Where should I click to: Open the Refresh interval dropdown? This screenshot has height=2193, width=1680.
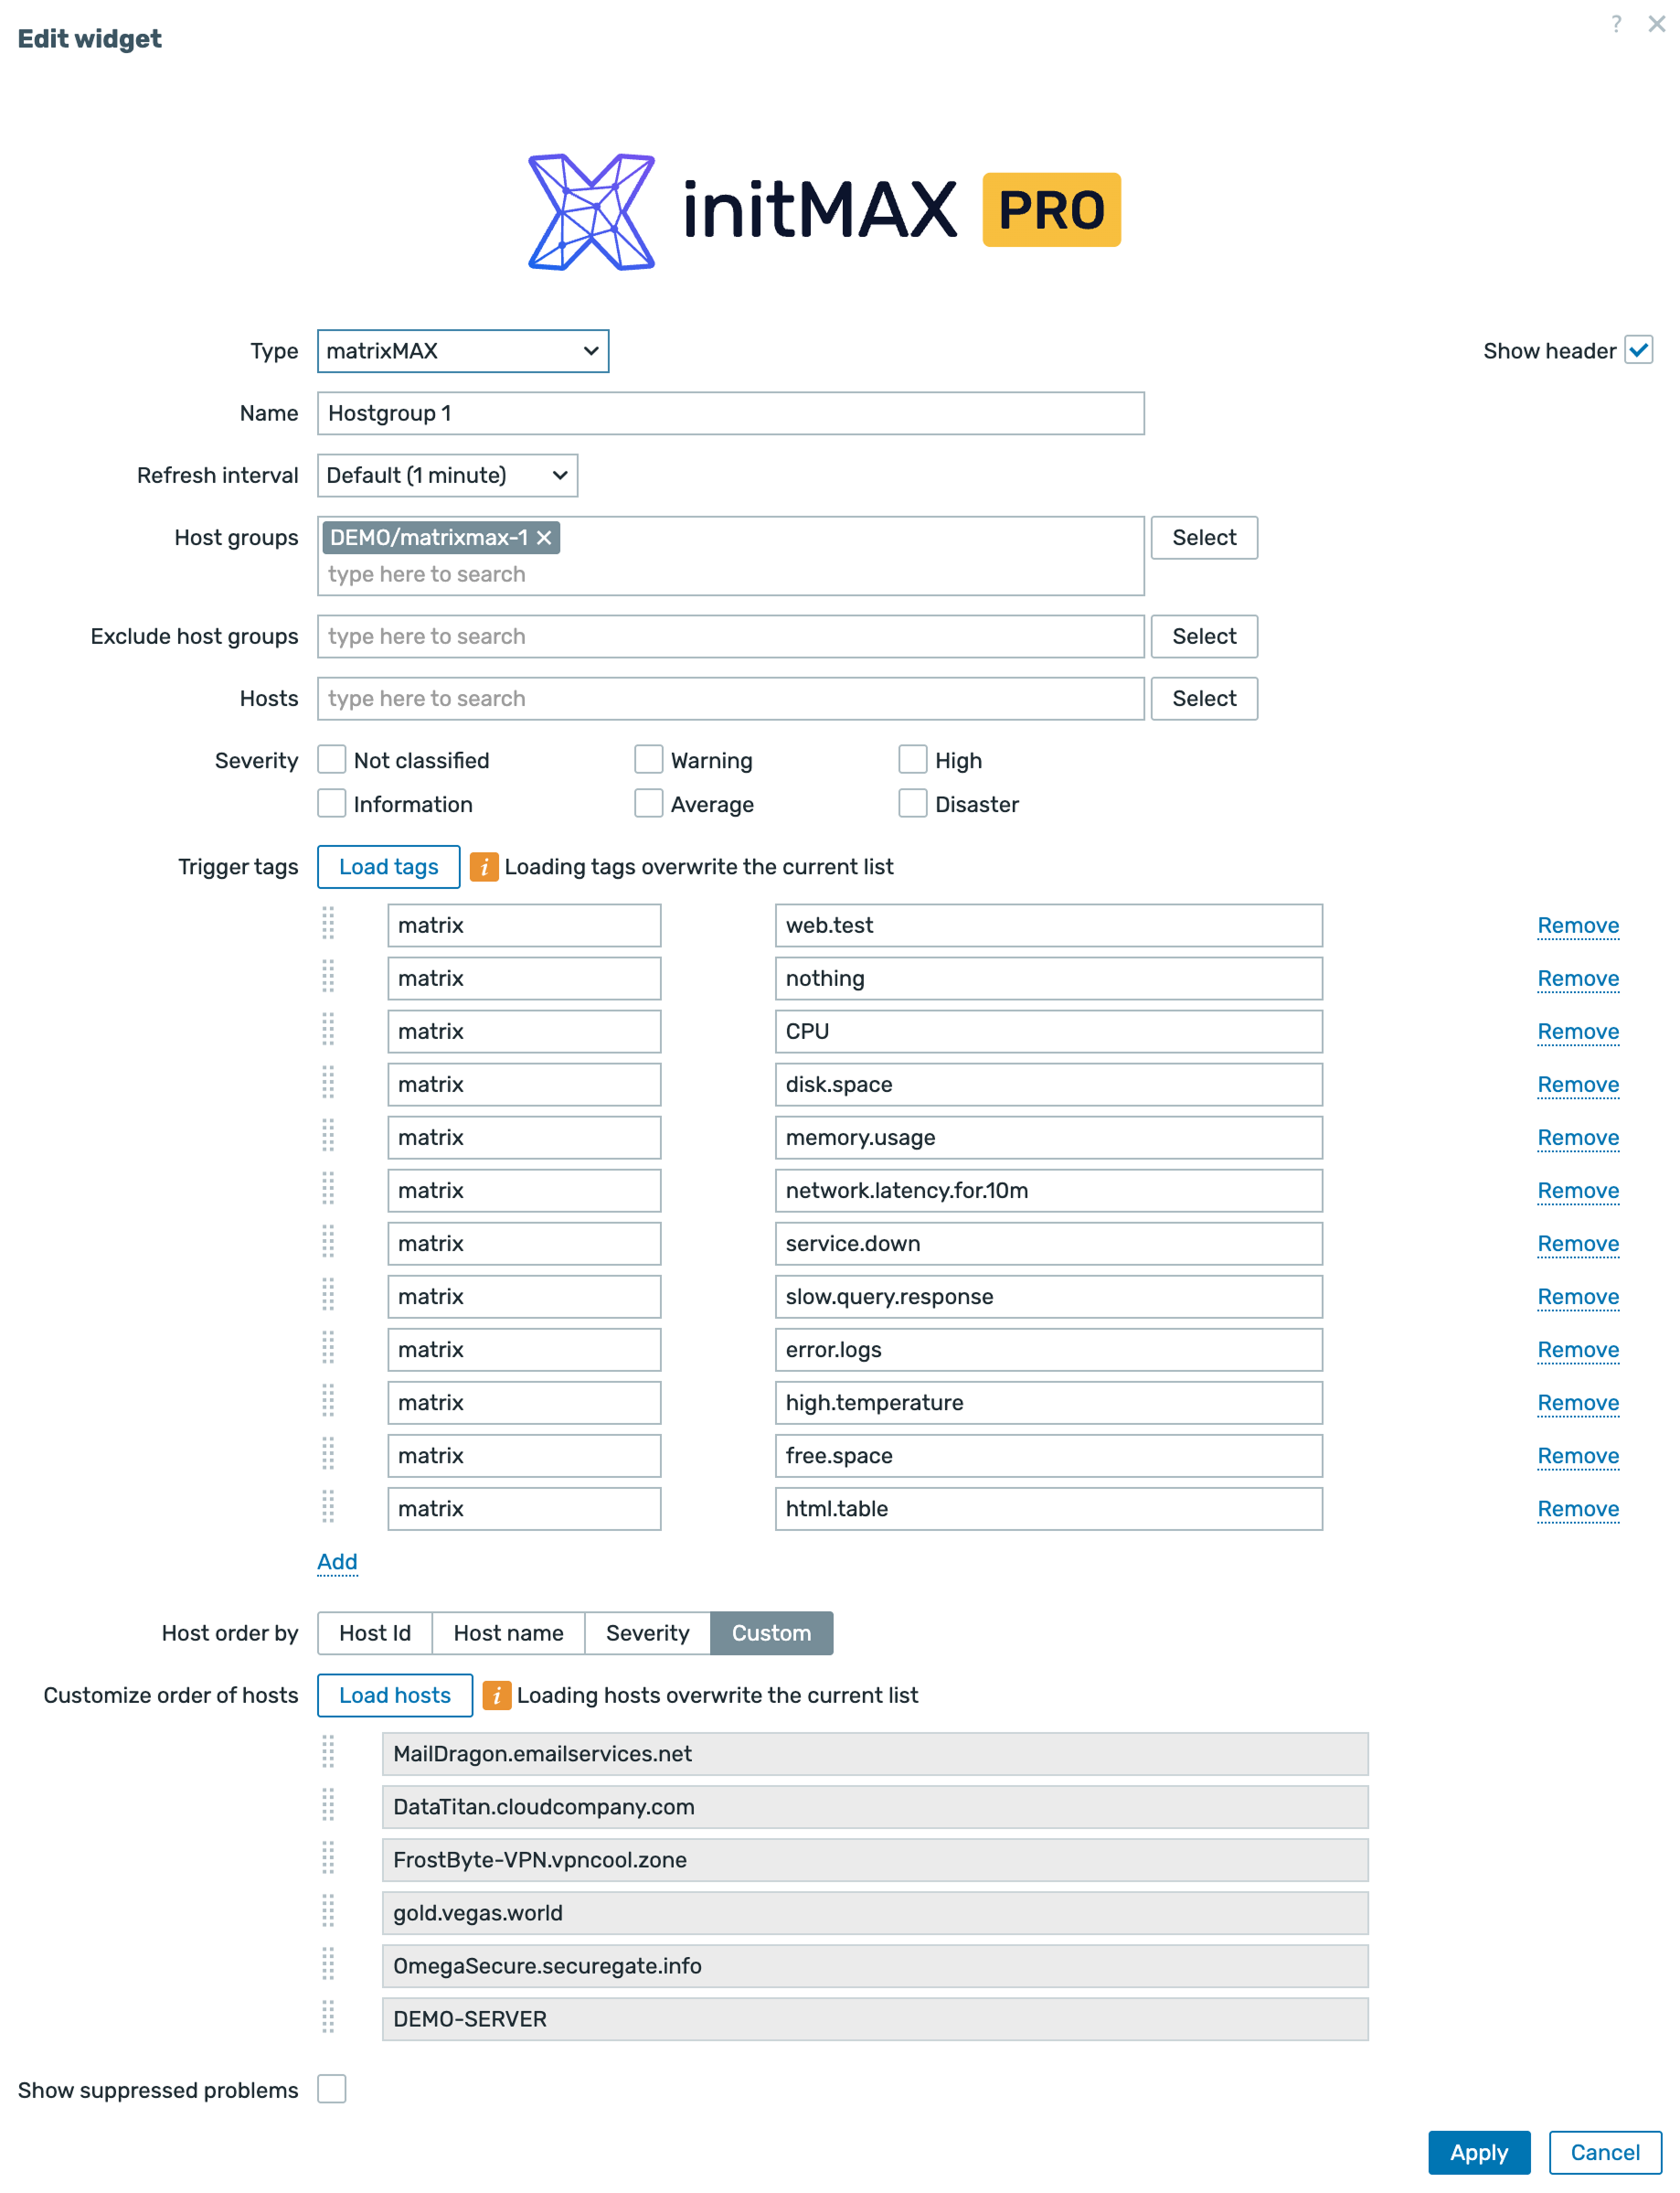(x=447, y=476)
